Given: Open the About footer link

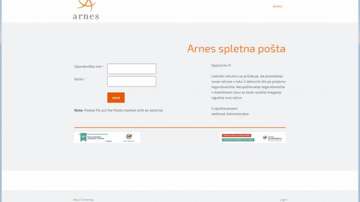Looking at the screenshot, I should (77, 200).
